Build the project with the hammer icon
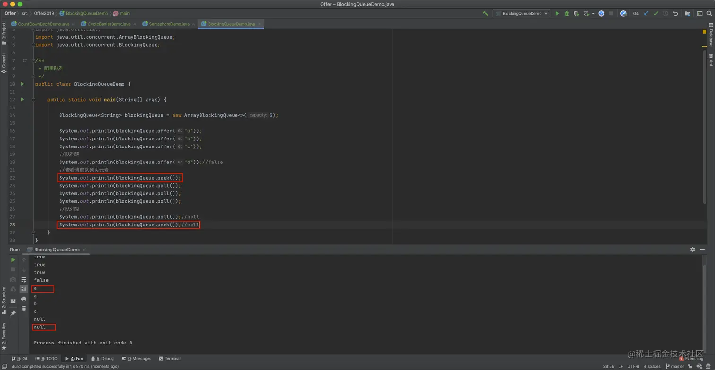This screenshot has width=715, height=370. 485,14
